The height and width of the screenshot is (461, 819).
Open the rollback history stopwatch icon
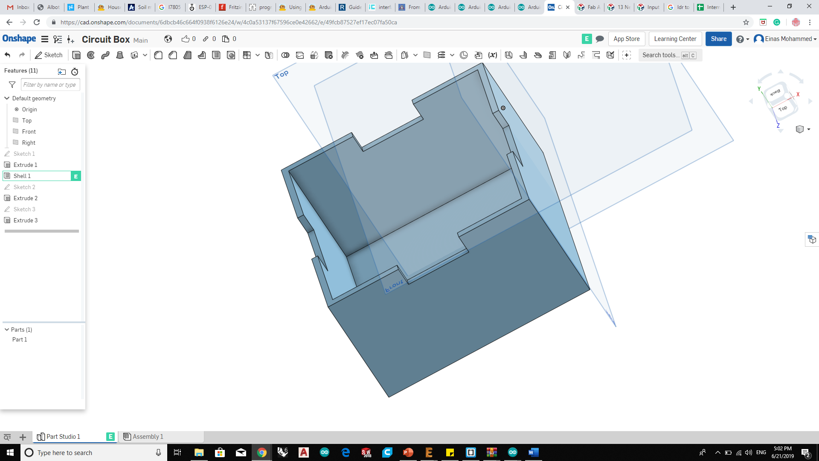[x=75, y=71]
